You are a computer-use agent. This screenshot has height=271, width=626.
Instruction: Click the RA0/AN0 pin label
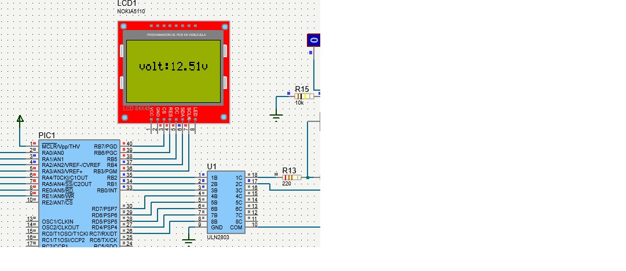point(53,153)
